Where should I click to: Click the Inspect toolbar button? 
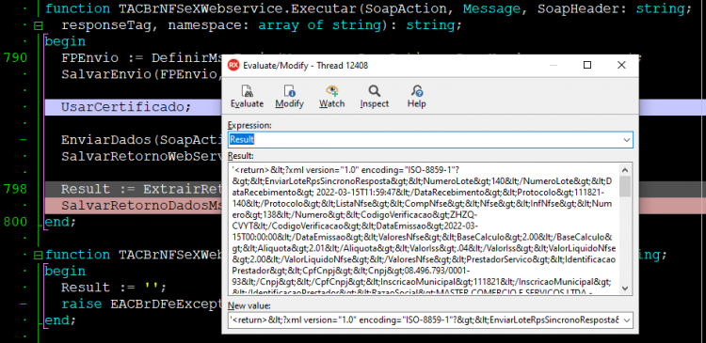point(374,96)
